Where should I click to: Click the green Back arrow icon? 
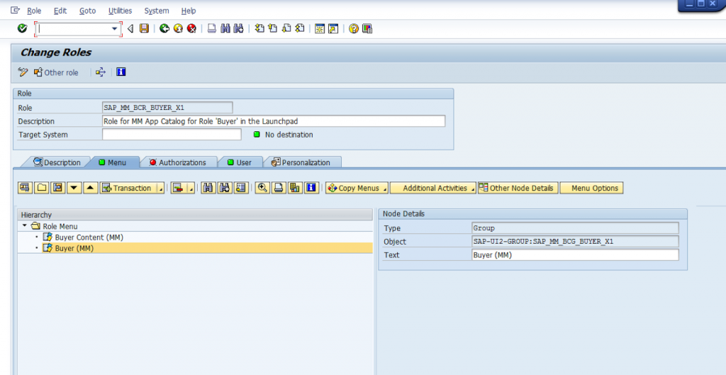164,28
